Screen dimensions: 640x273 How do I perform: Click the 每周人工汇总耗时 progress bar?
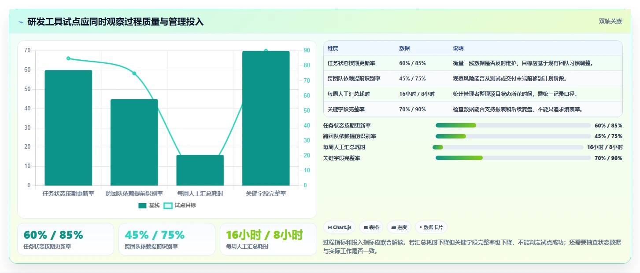[508, 147]
